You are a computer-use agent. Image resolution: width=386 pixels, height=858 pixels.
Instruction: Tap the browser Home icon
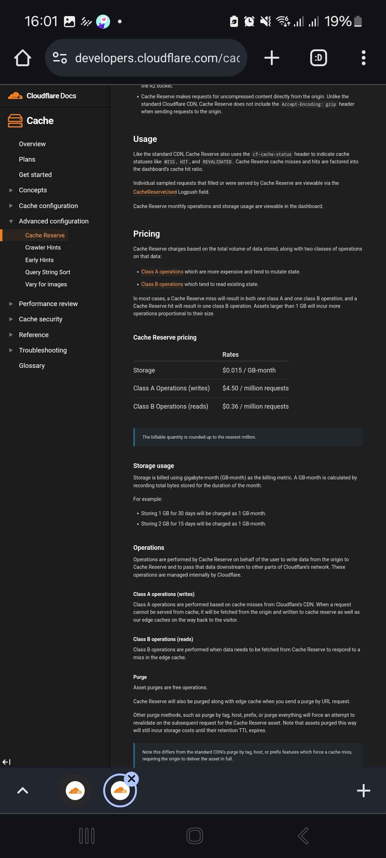(22, 57)
